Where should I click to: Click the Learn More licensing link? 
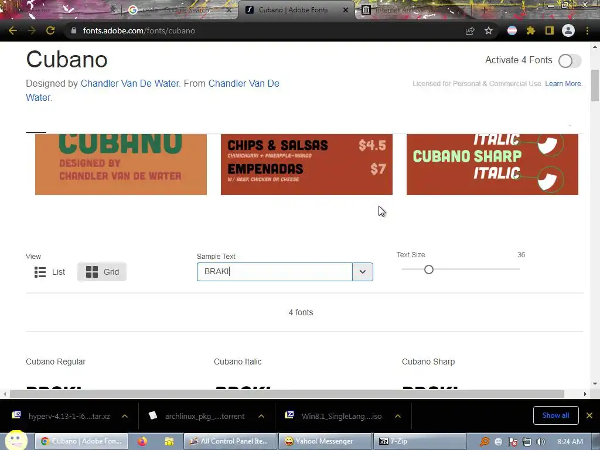pos(563,83)
